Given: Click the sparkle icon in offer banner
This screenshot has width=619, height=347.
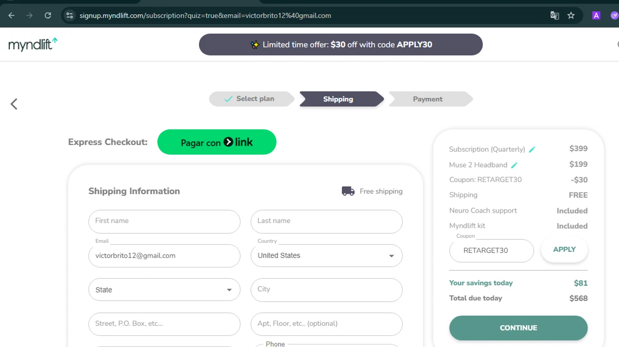Looking at the screenshot, I should [255, 45].
